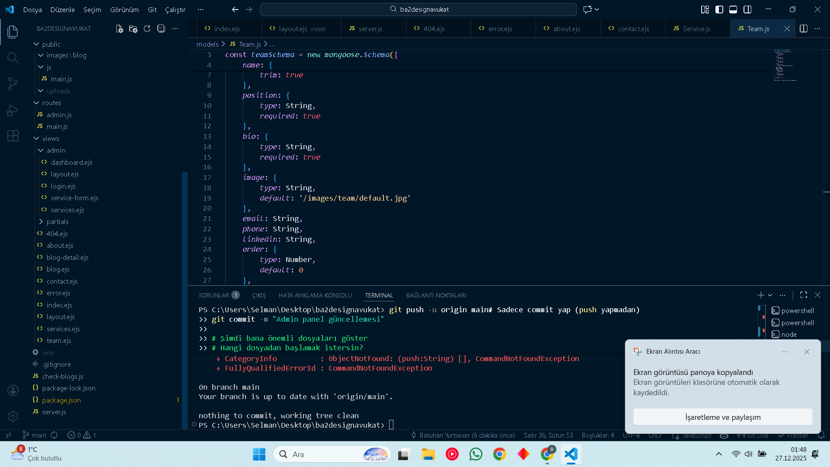Screen dimensions: 830x467
Task: Open the Extensions view
Action: point(13,136)
